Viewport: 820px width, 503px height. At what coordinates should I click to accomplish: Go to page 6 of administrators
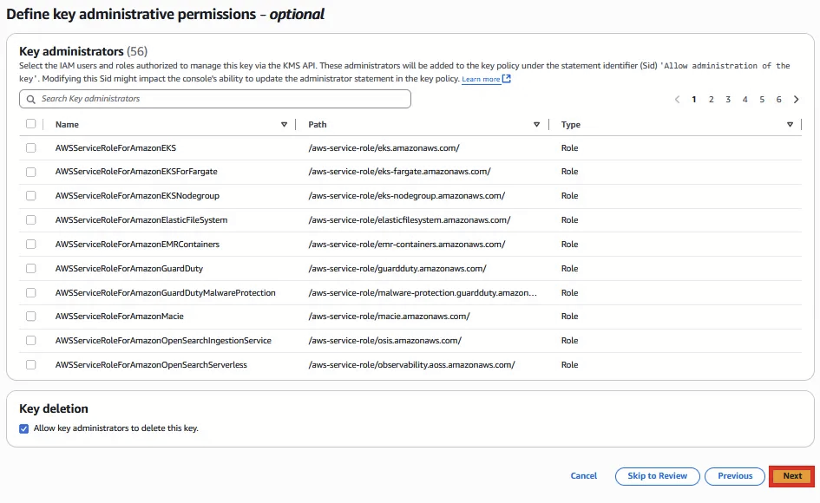click(778, 100)
